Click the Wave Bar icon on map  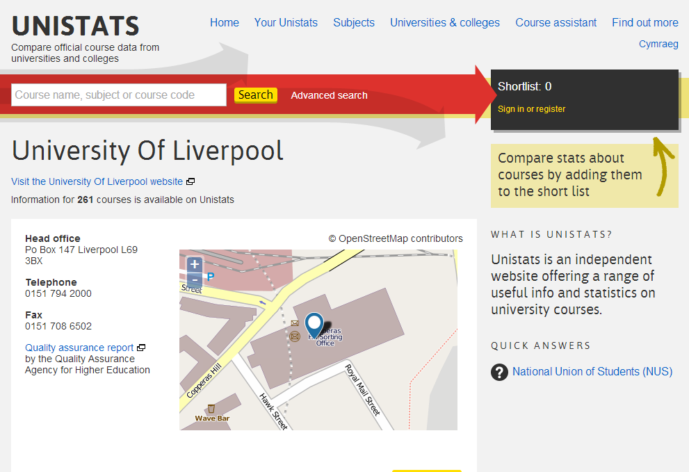pyautogui.click(x=211, y=408)
